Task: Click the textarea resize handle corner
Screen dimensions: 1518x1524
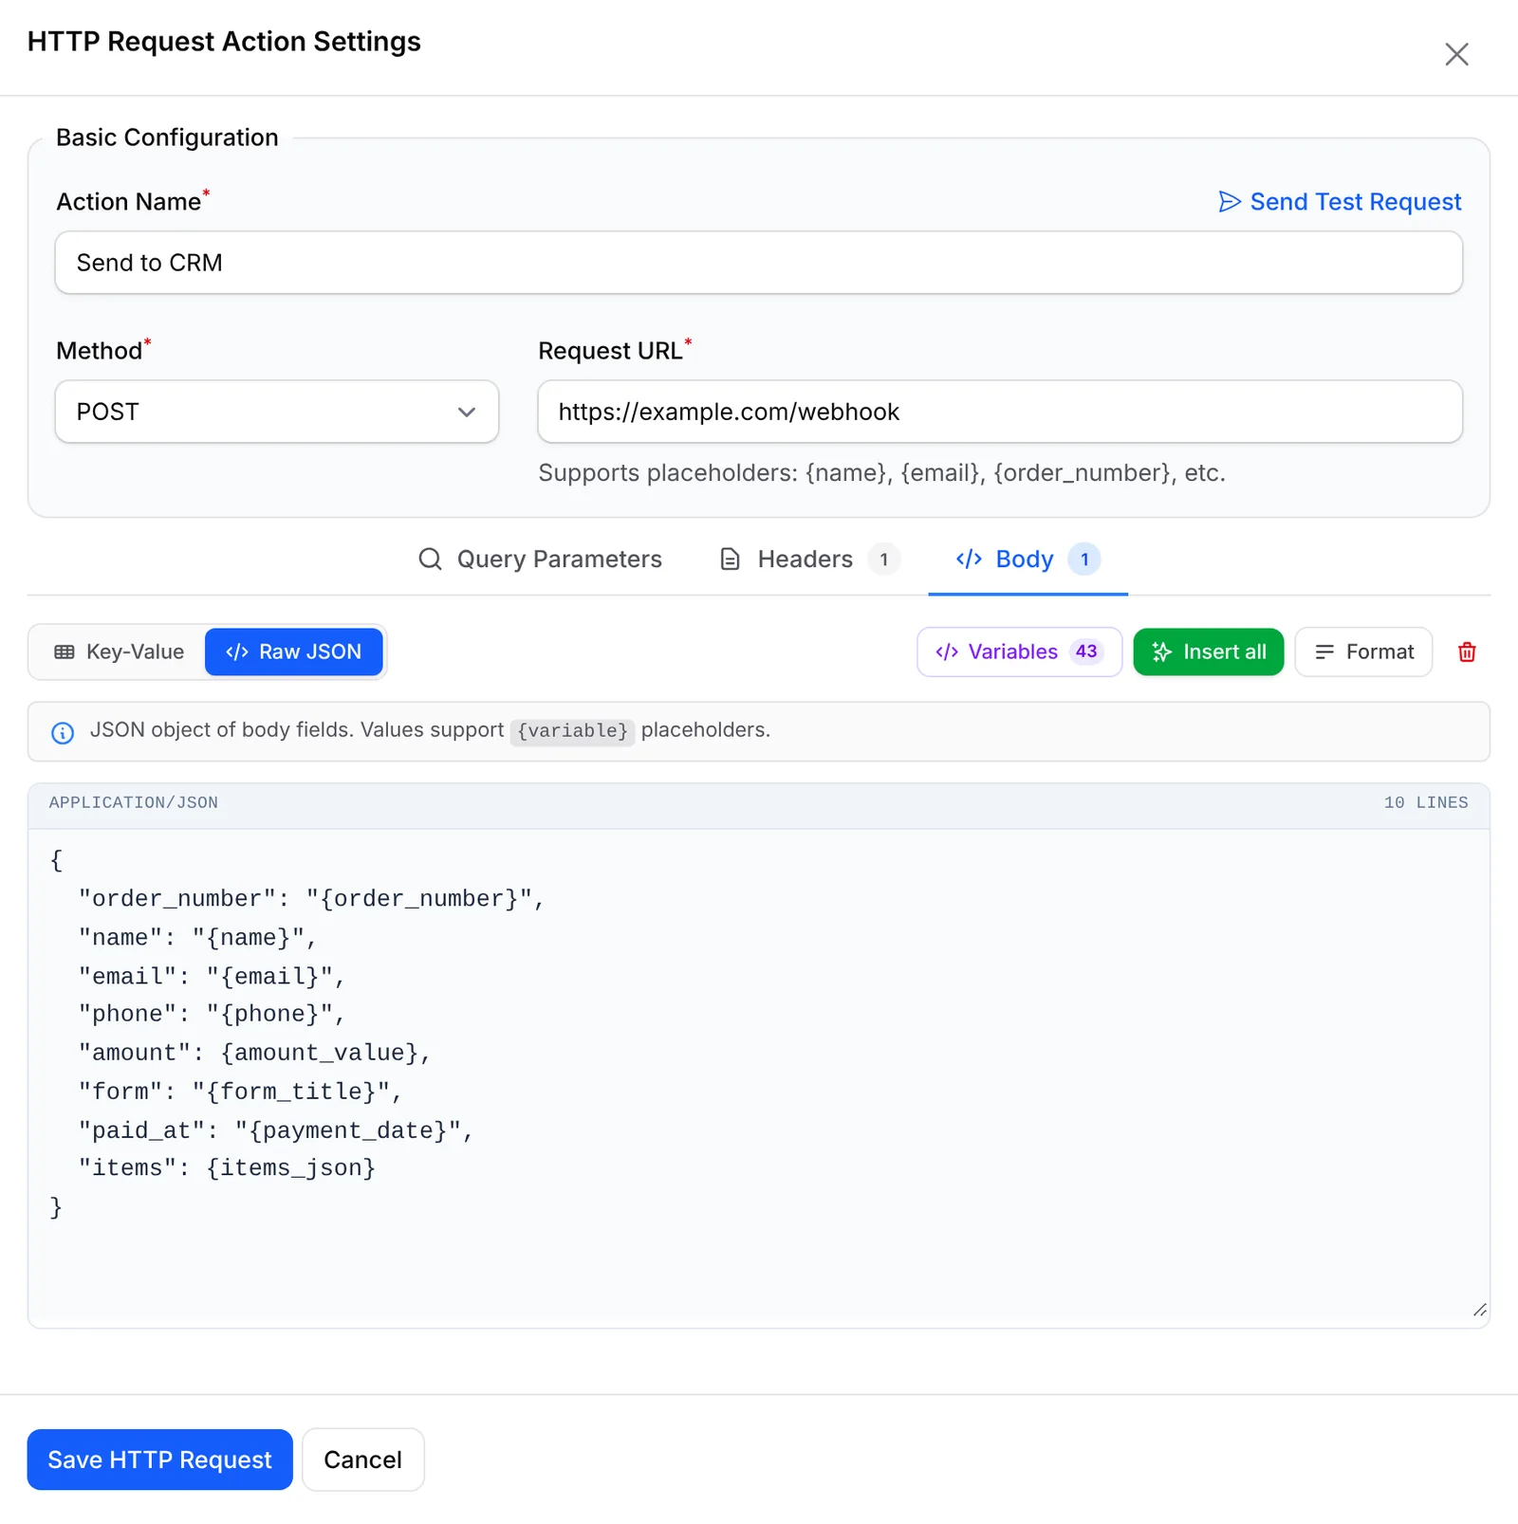Action: [x=1479, y=1310]
